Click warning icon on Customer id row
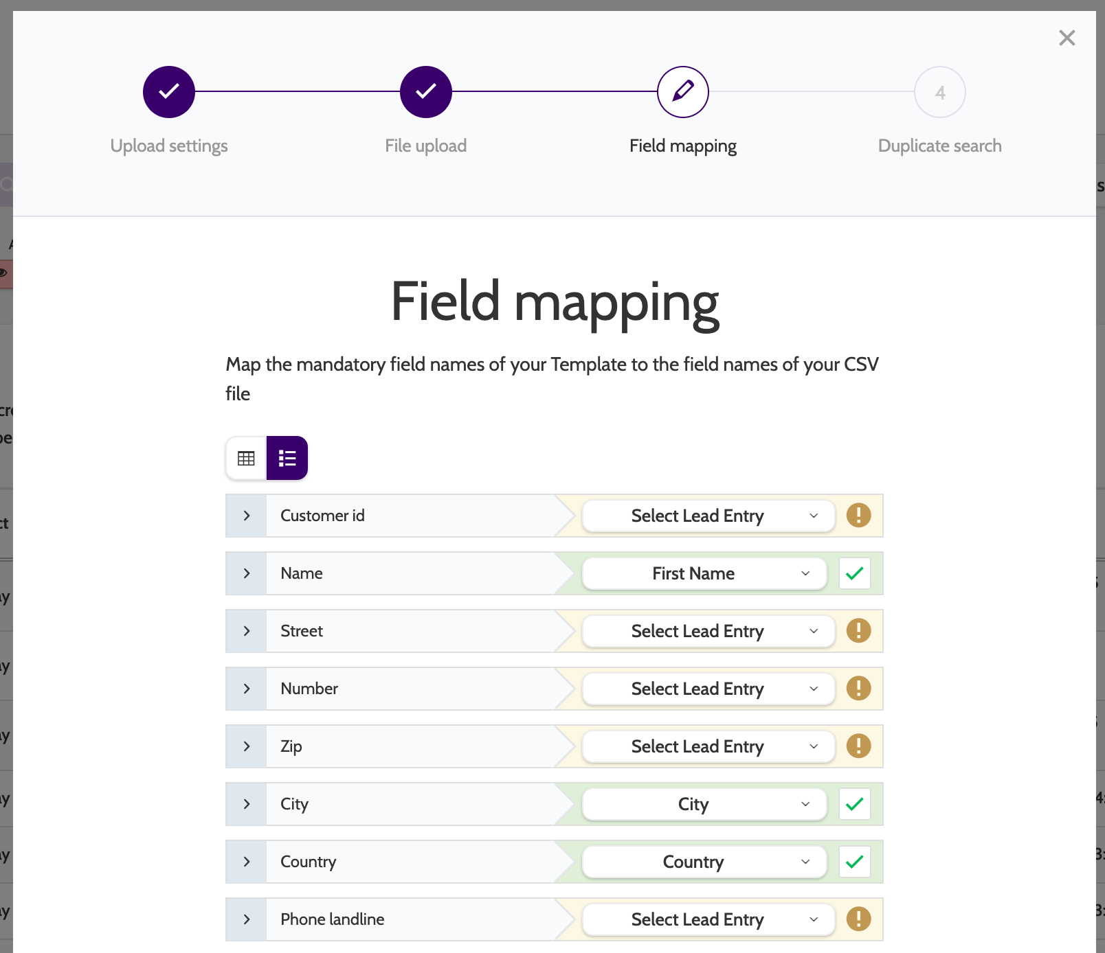The width and height of the screenshot is (1105, 953). point(858,516)
